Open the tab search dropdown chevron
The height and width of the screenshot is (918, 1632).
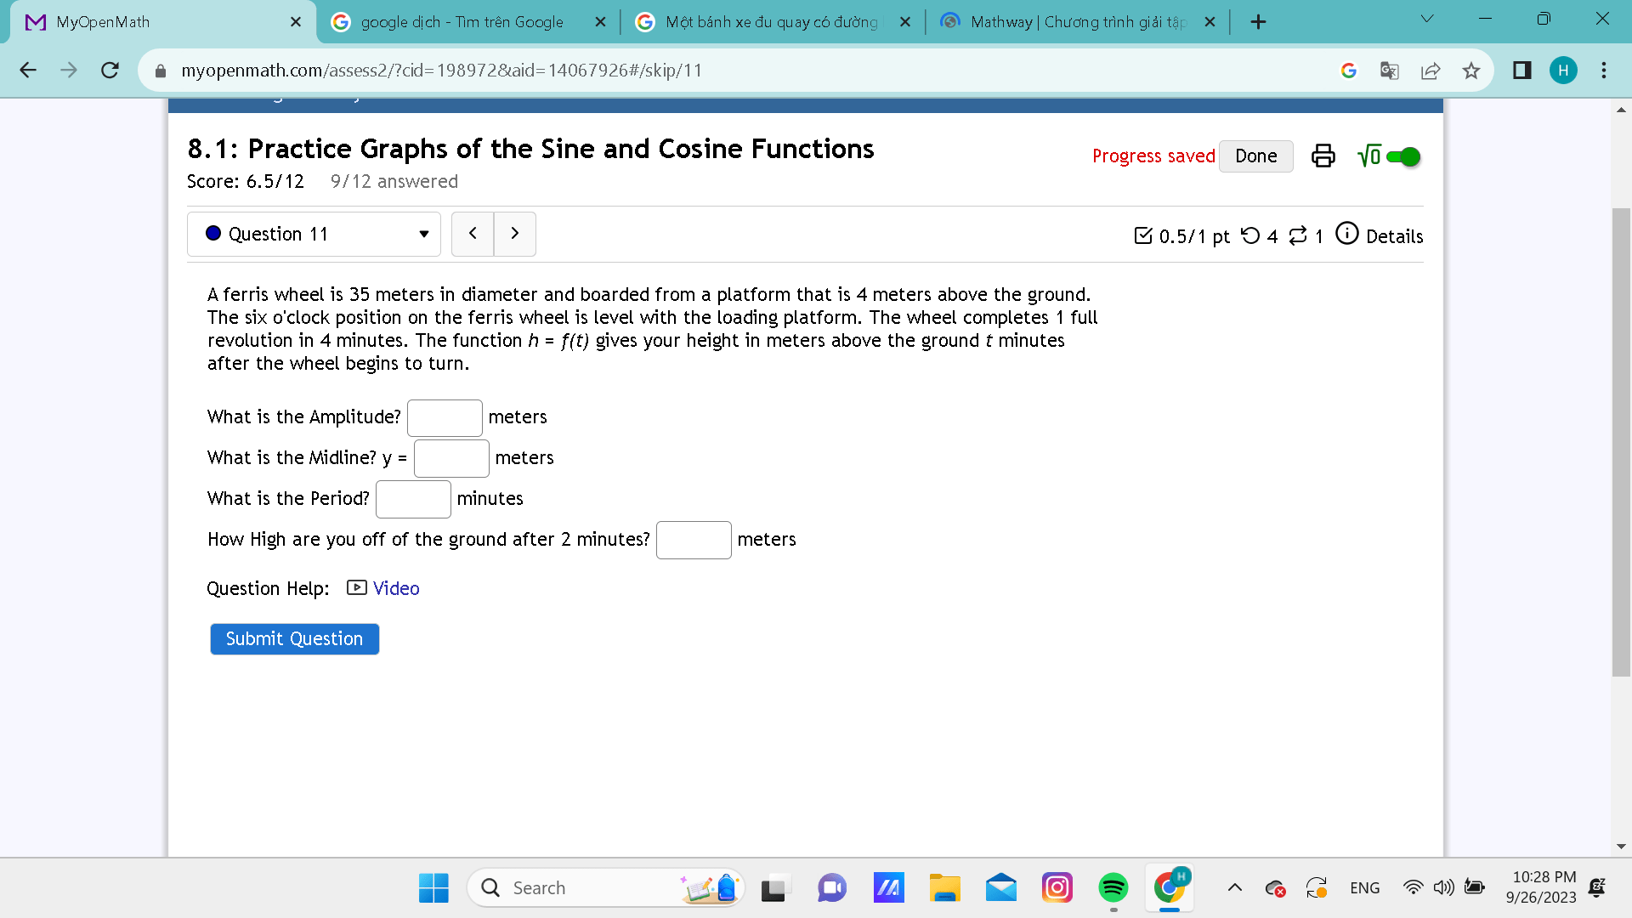coord(1426,19)
